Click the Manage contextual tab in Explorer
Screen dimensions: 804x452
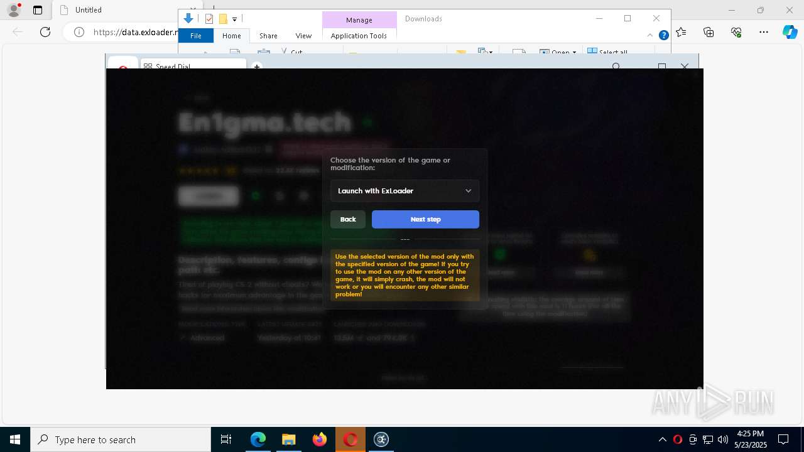click(359, 19)
